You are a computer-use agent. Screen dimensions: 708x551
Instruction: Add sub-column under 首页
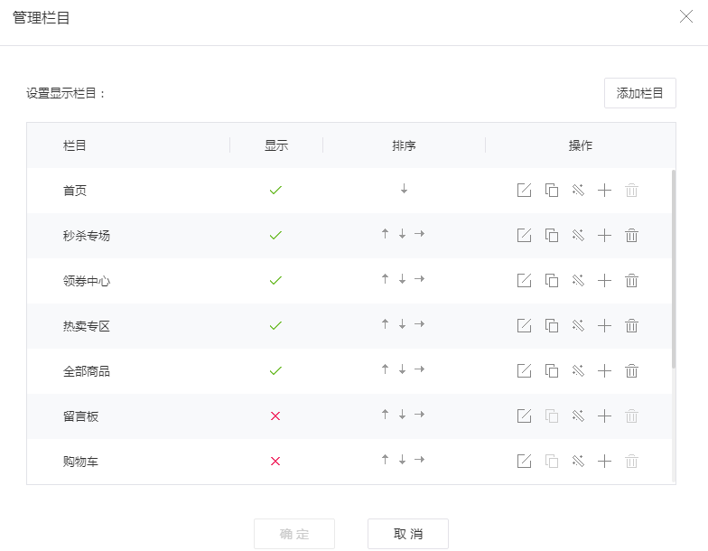604,190
